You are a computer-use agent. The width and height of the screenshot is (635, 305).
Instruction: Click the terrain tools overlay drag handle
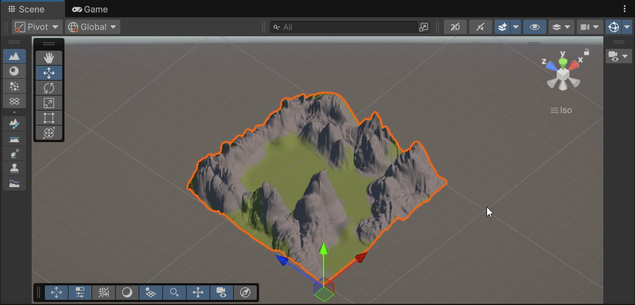point(14,42)
